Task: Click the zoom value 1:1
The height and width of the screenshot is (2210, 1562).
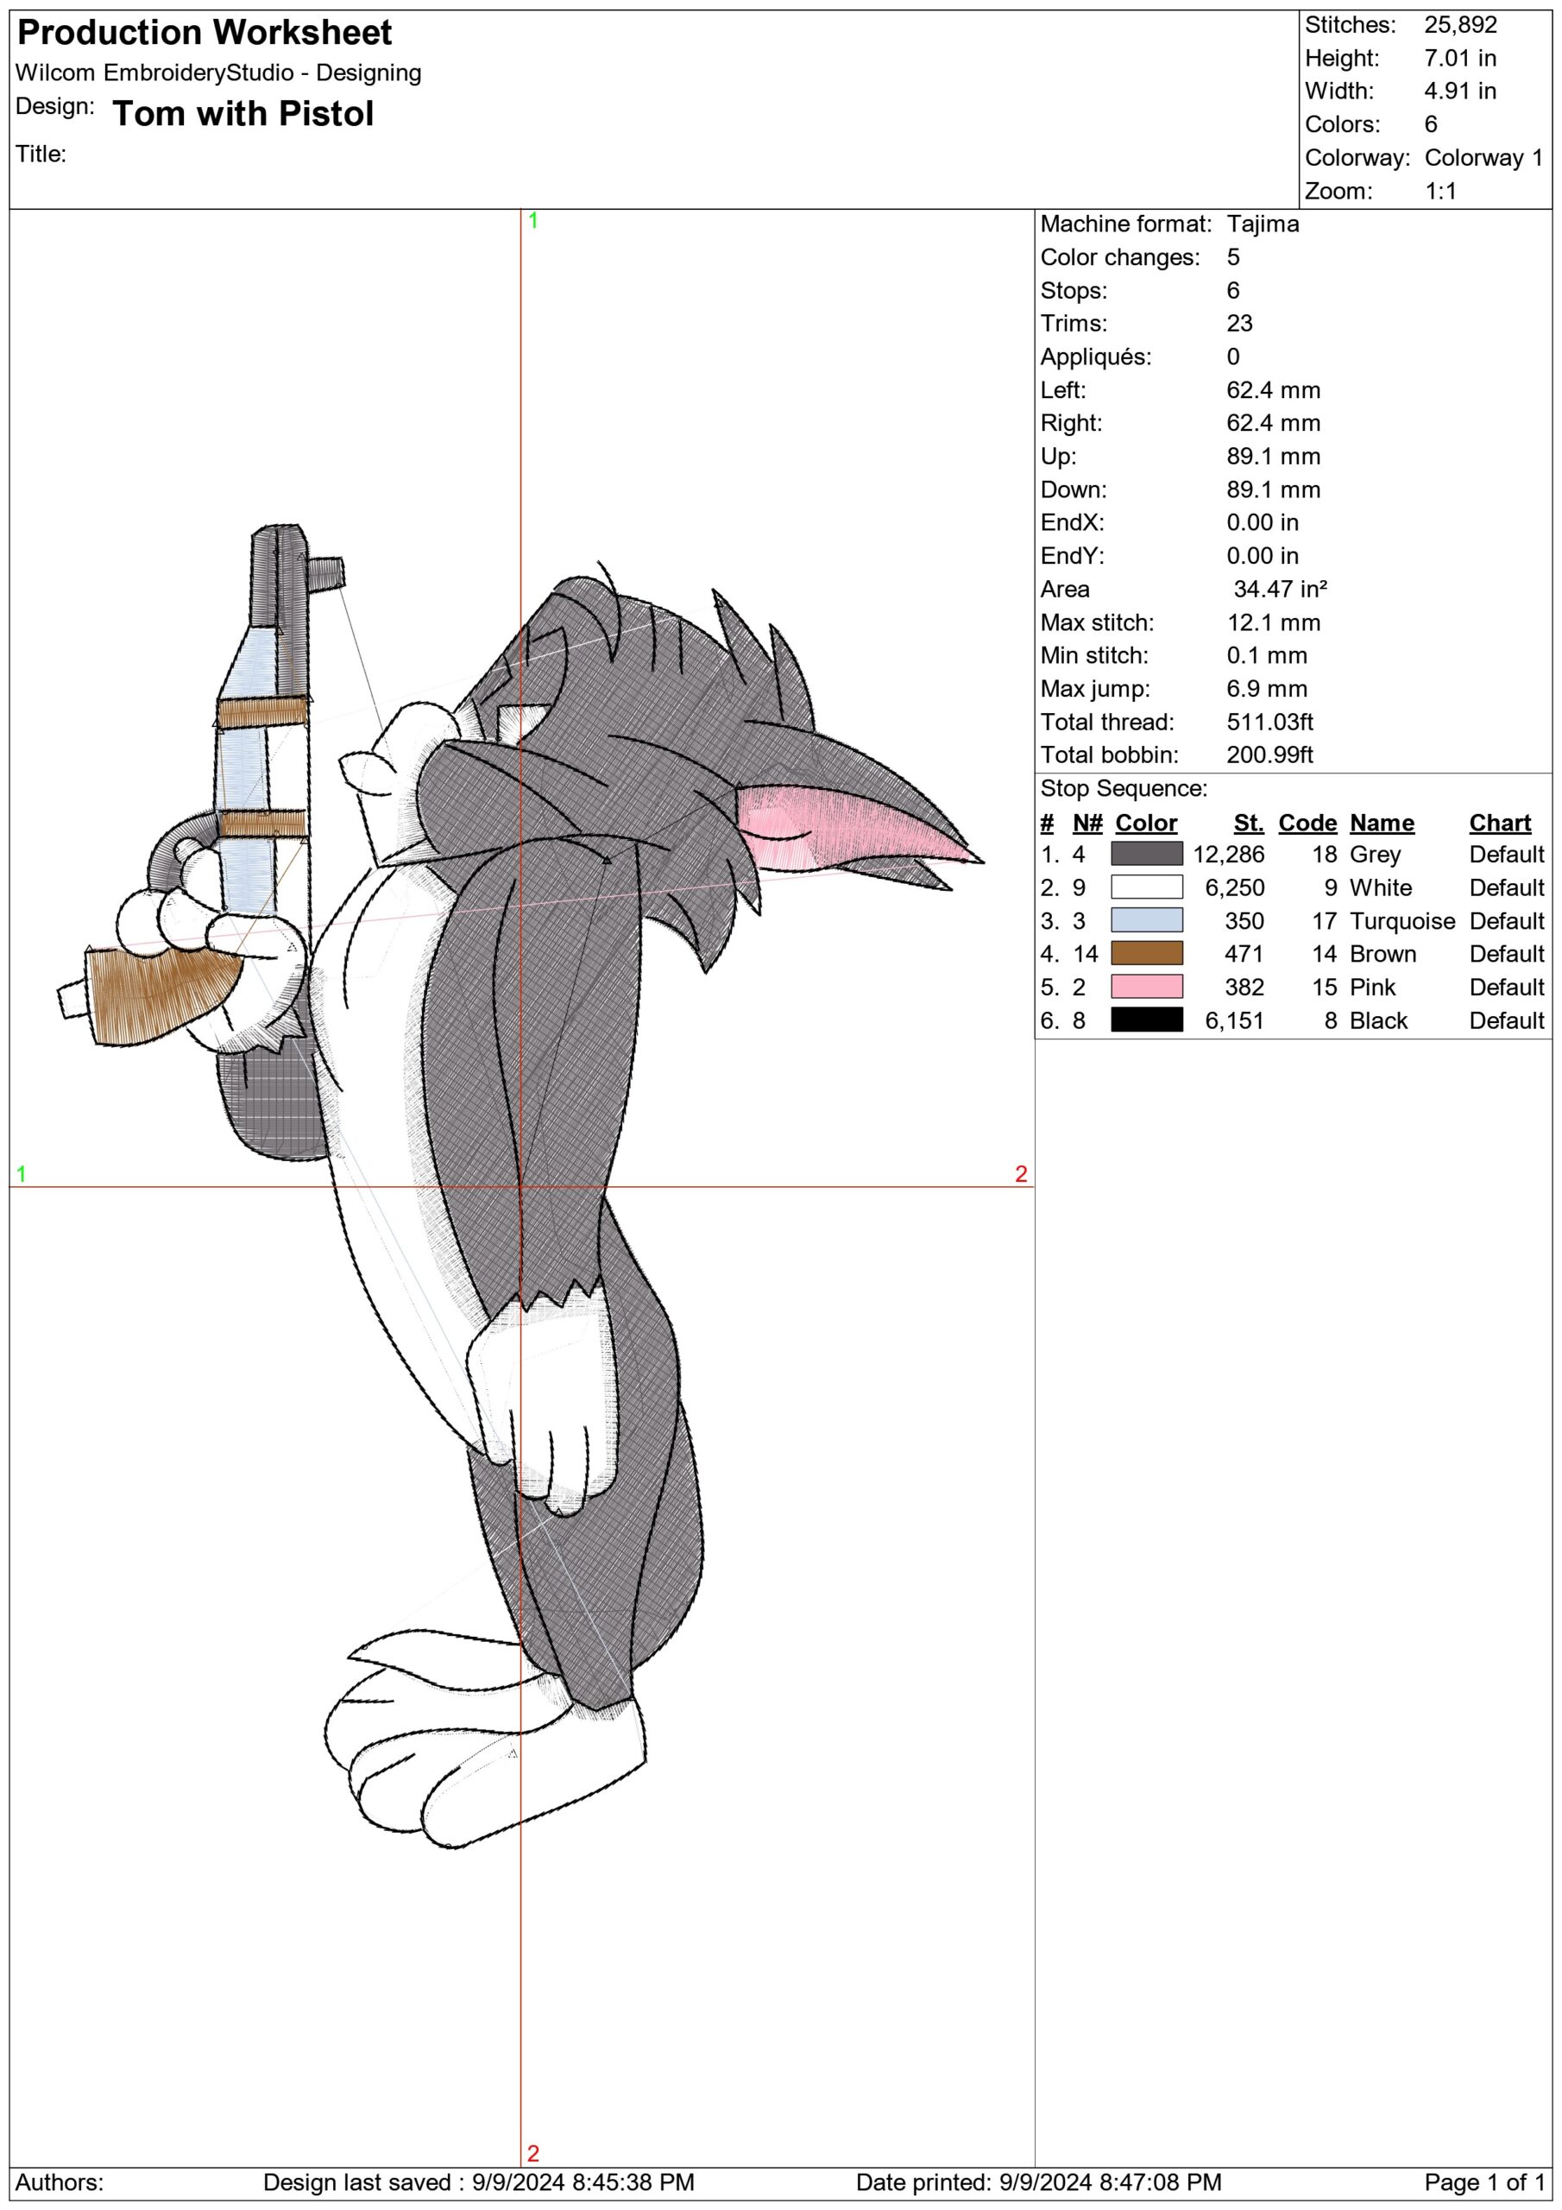Action: (x=1440, y=191)
